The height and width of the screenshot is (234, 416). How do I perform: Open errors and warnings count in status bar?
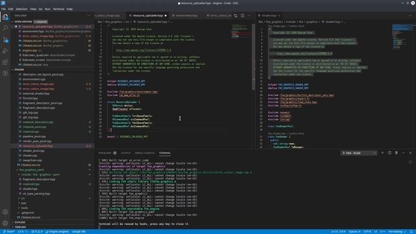[x=37, y=231]
